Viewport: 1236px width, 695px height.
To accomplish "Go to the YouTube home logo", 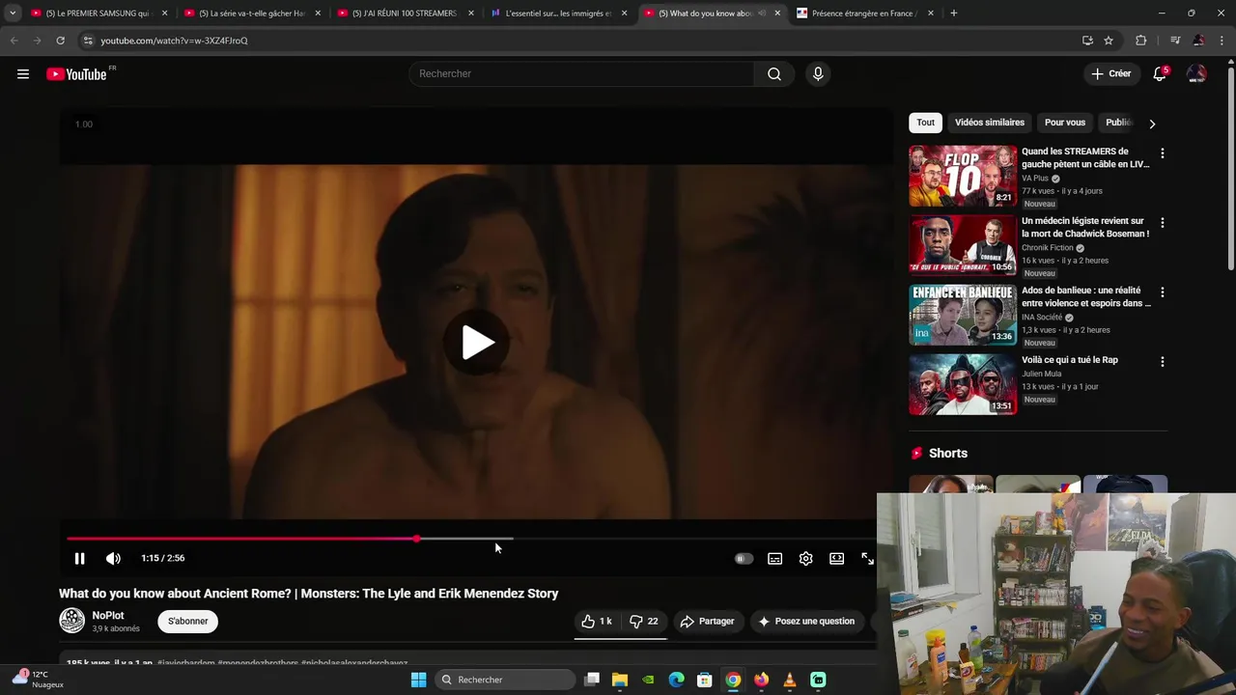I will point(76,74).
